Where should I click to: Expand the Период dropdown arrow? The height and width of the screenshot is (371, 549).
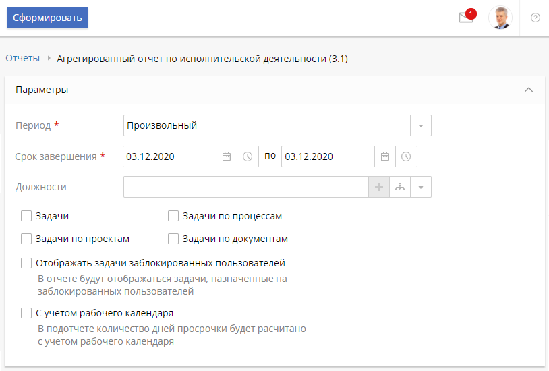coord(421,125)
